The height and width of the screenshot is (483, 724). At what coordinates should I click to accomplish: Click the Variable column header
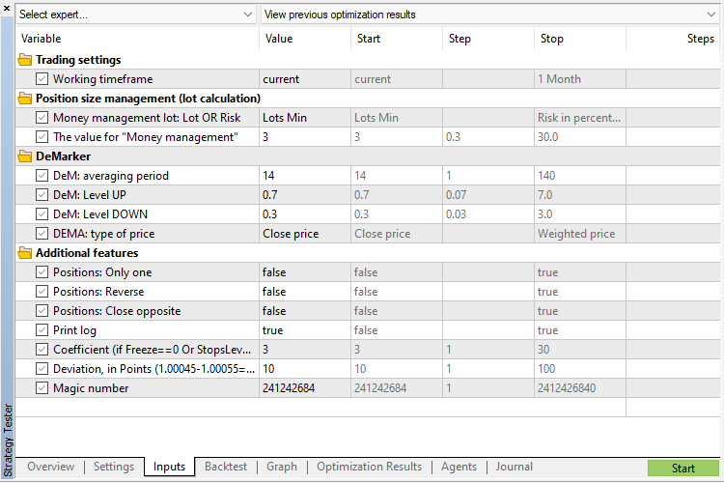(137, 39)
